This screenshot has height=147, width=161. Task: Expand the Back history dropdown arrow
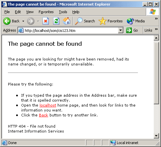pyautogui.click(x=23, y=21)
